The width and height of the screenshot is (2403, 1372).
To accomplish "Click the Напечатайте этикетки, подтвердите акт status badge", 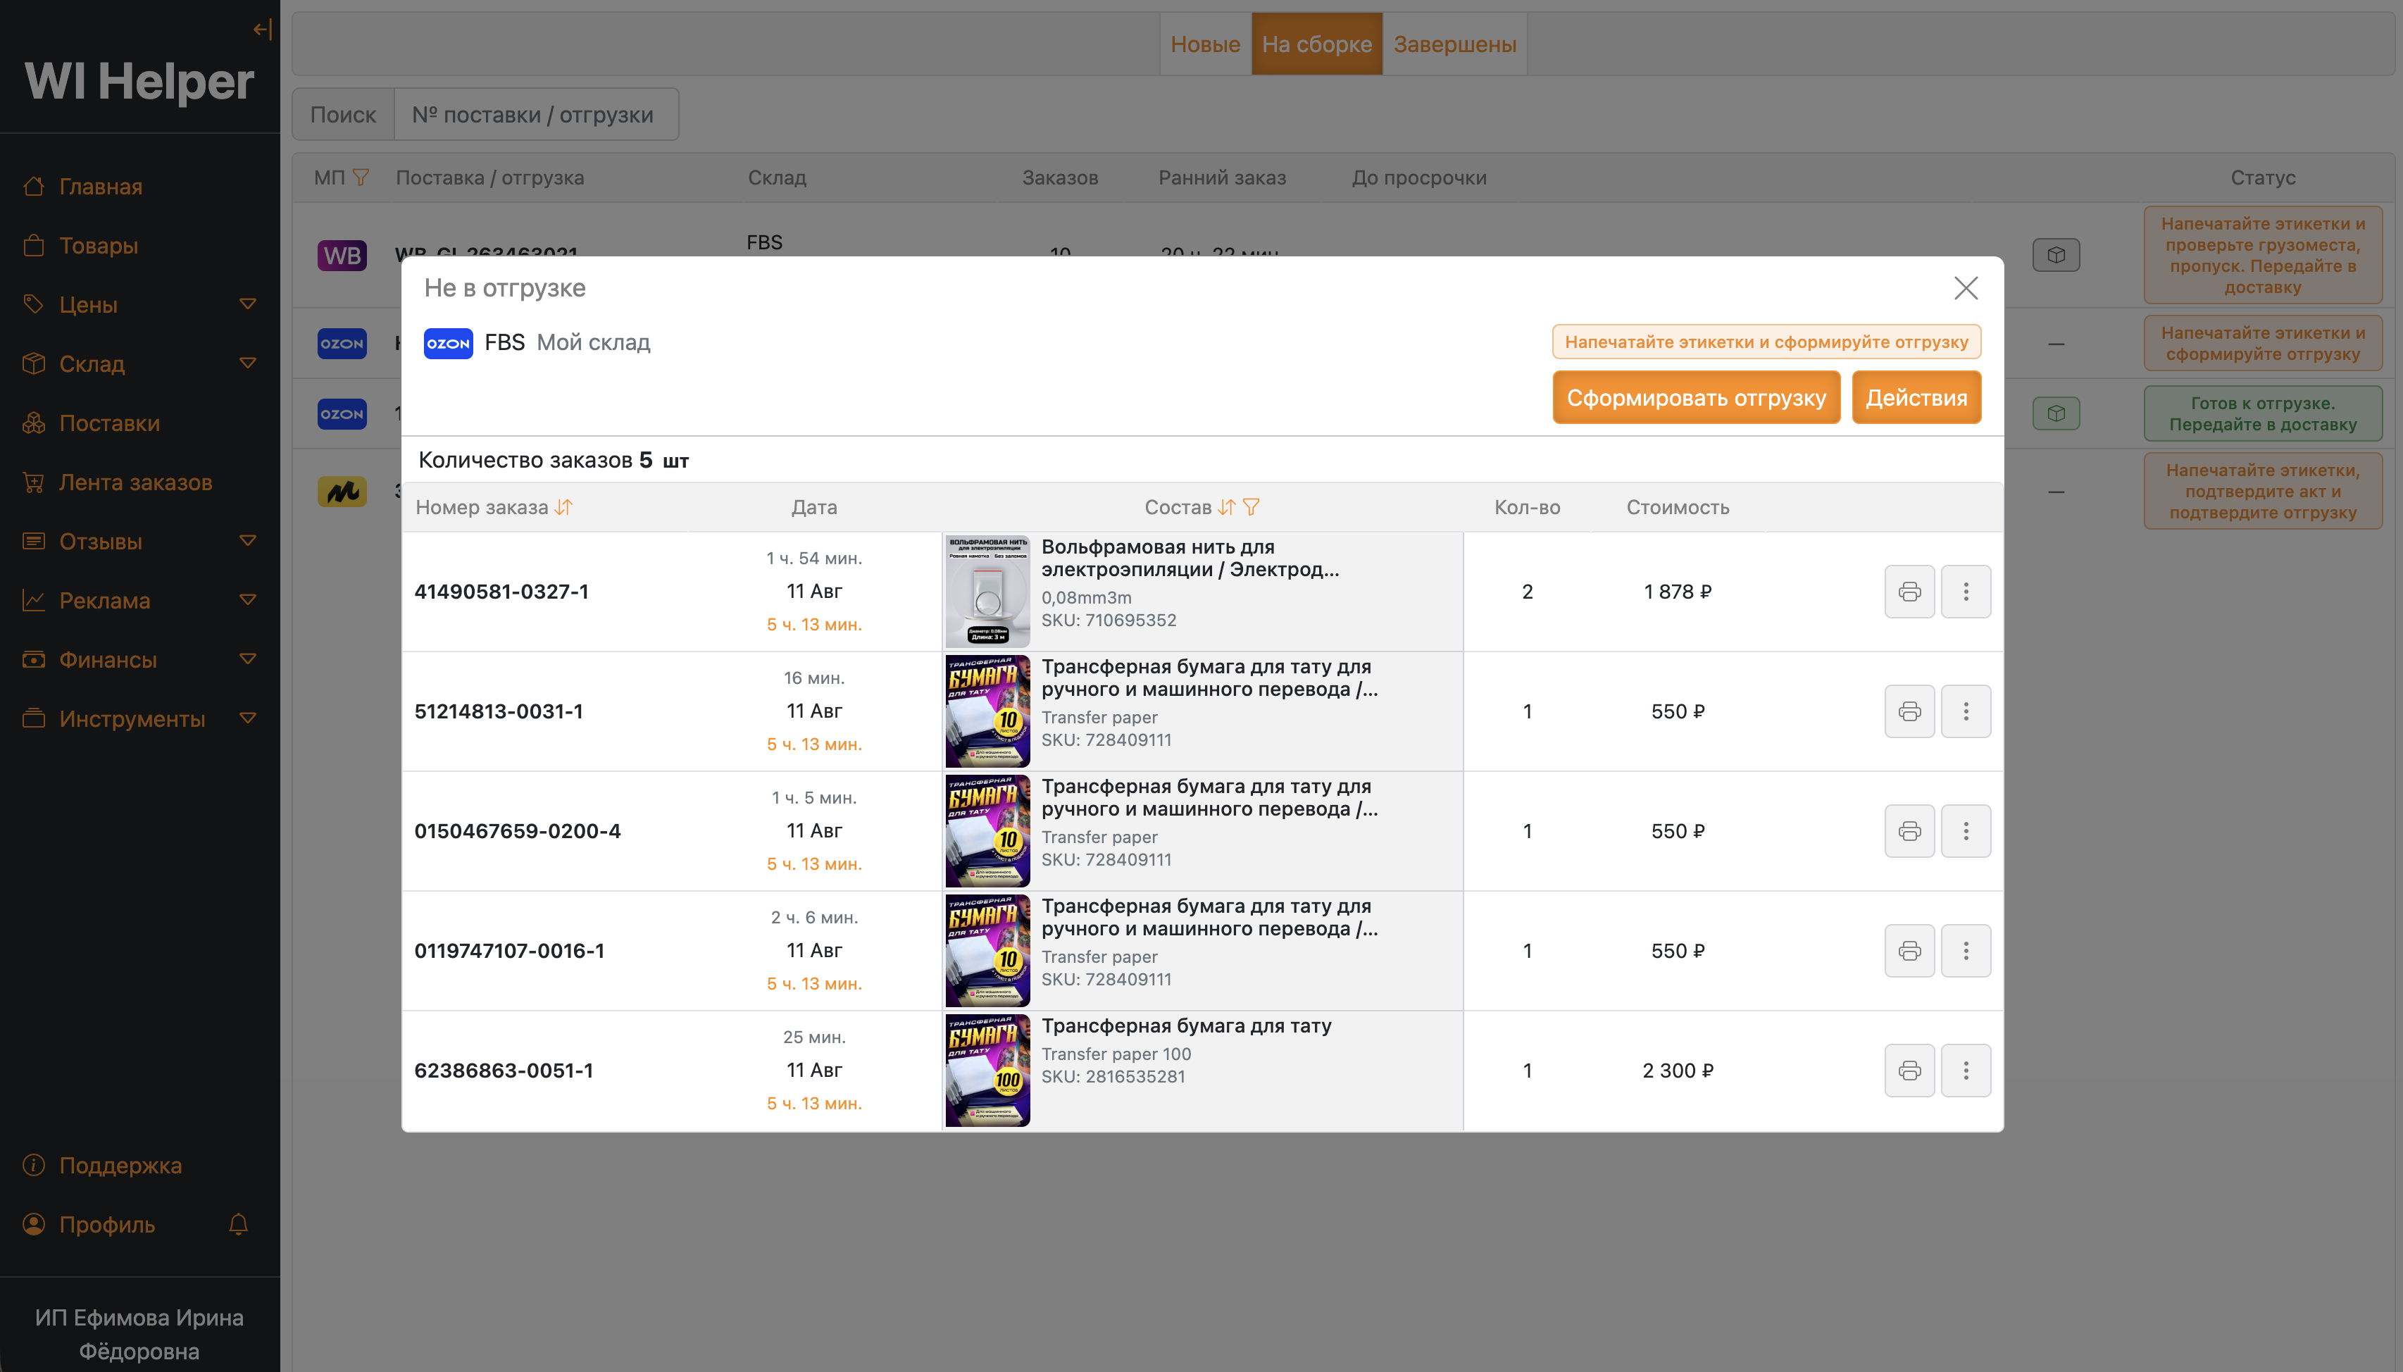I will click(2263, 492).
